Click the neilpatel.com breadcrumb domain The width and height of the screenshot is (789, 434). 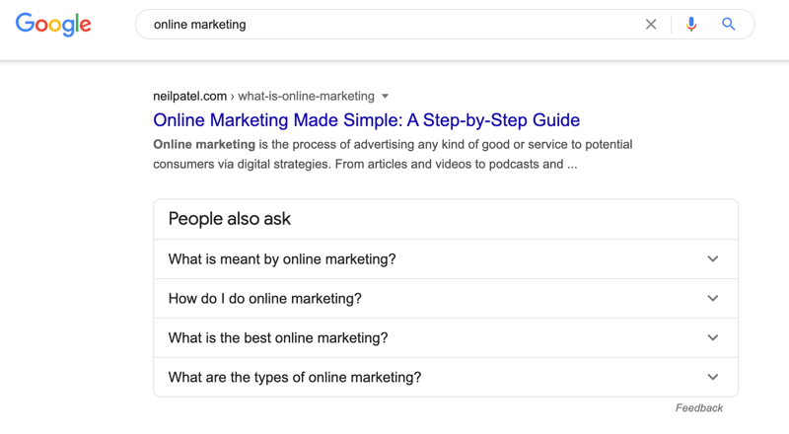coord(189,96)
